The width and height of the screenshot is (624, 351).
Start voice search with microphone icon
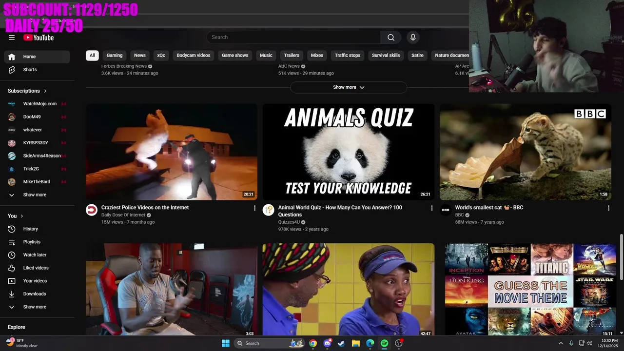[413, 37]
